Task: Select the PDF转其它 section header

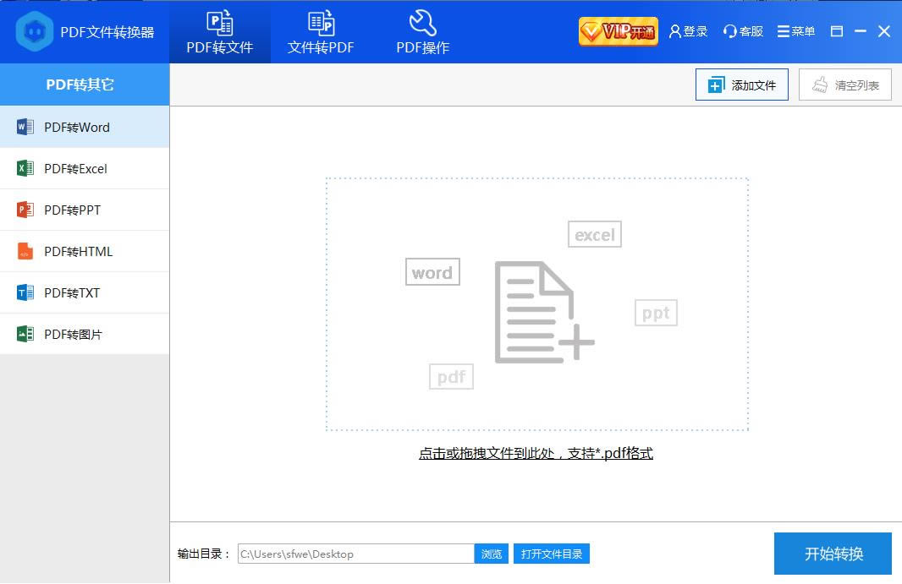Action: point(85,85)
